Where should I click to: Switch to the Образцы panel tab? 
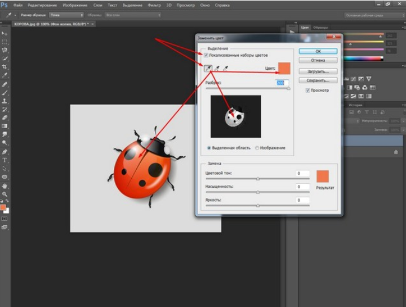click(320, 28)
